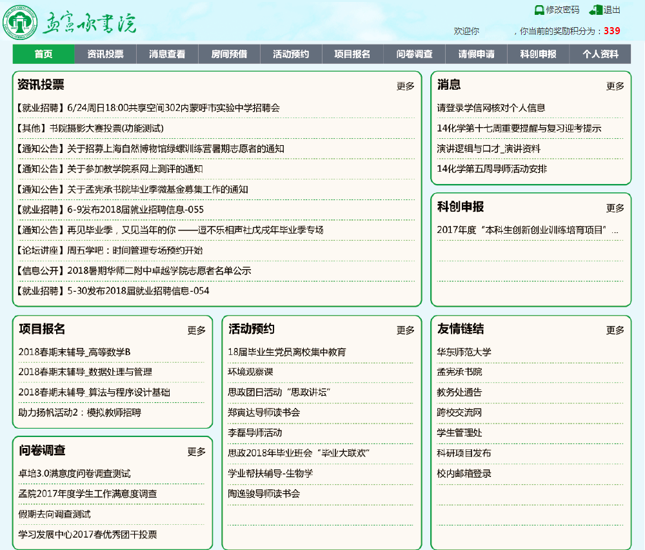645x550 pixels.
Task: Open 思政团日活动 思政讲坛
Action: point(279,392)
